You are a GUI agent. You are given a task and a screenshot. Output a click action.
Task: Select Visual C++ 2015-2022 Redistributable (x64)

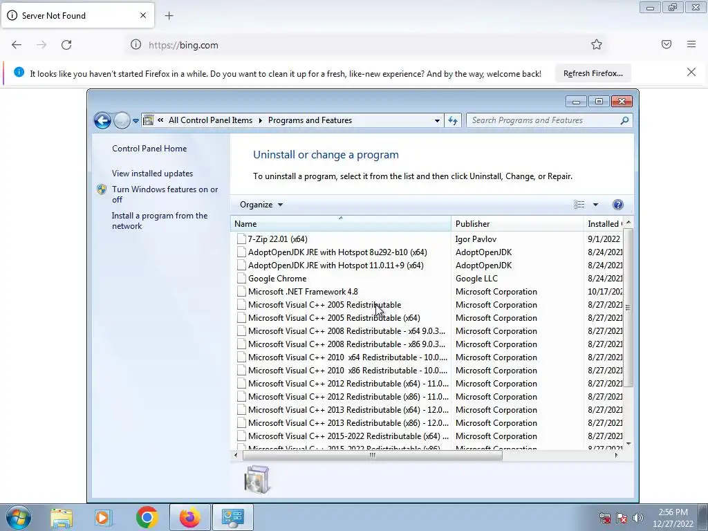(x=348, y=436)
